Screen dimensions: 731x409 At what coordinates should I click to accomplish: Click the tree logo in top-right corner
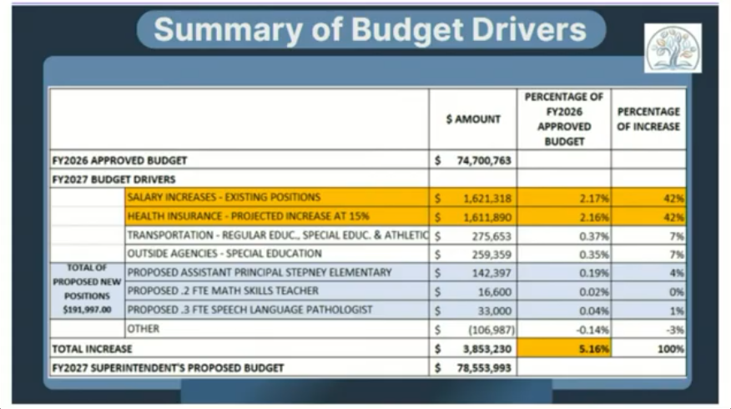(x=673, y=48)
